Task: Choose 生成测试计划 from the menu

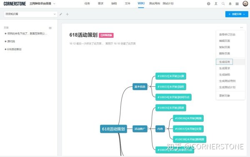Action: (x=230, y=87)
